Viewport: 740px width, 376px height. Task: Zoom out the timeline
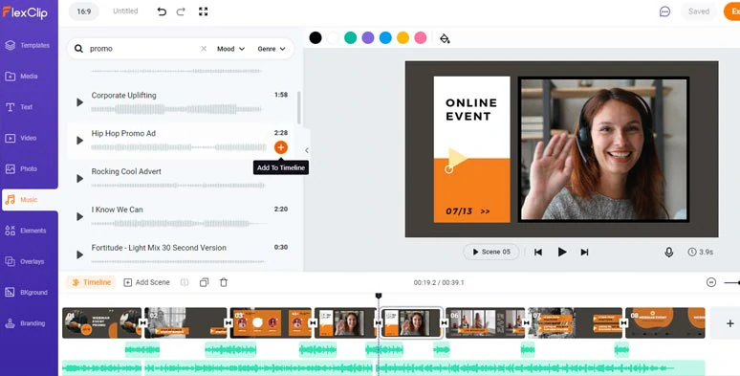711,282
